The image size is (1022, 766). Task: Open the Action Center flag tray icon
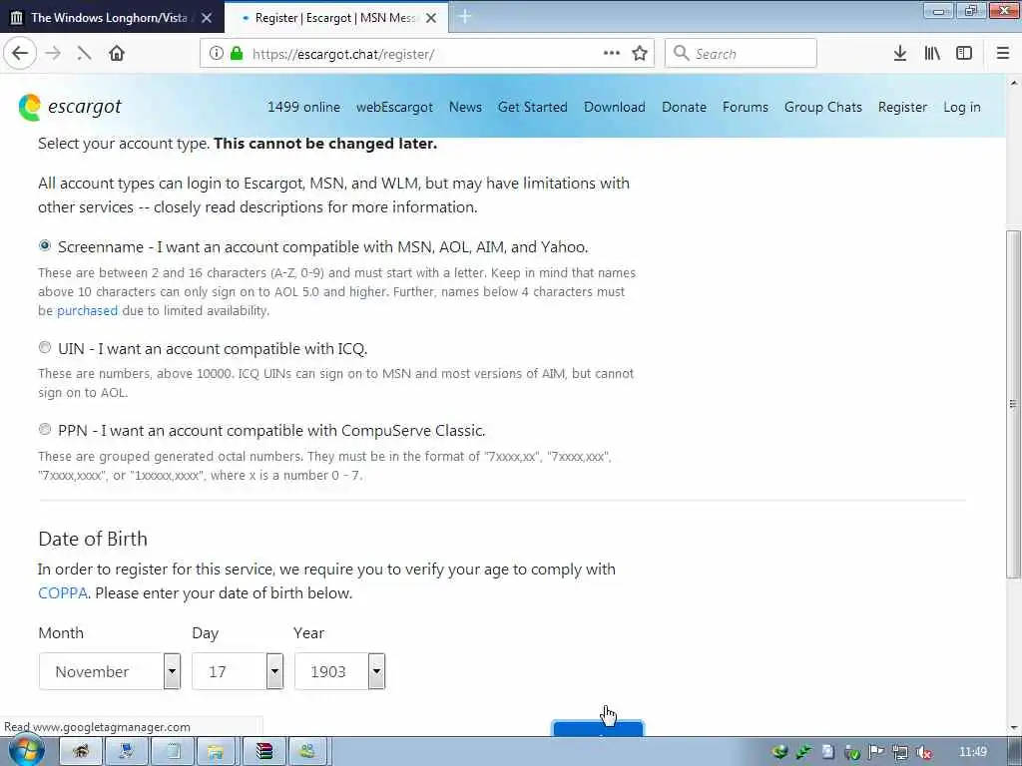pos(876,752)
